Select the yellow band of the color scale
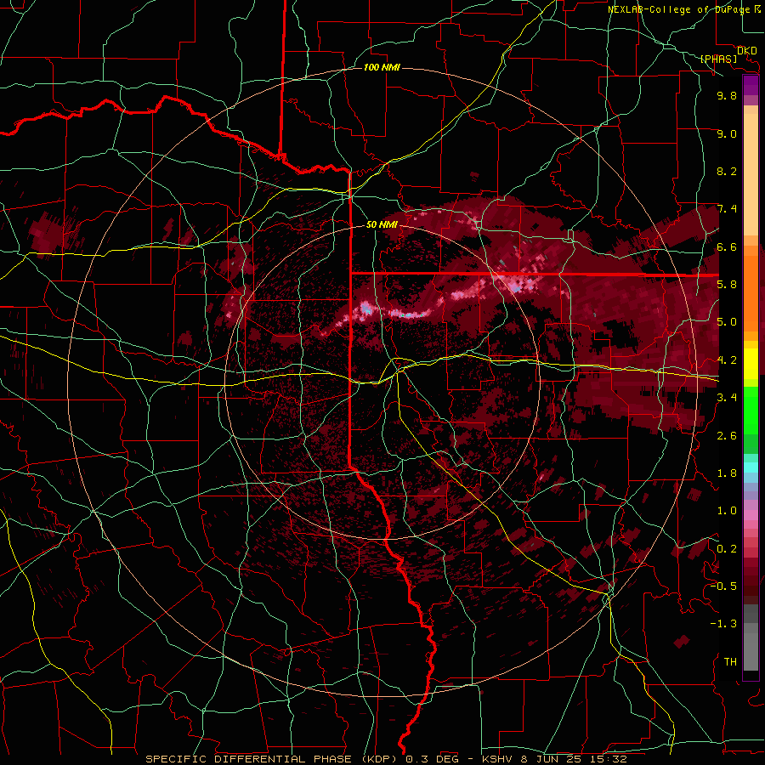This screenshot has width=765, height=765. point(751,364)
